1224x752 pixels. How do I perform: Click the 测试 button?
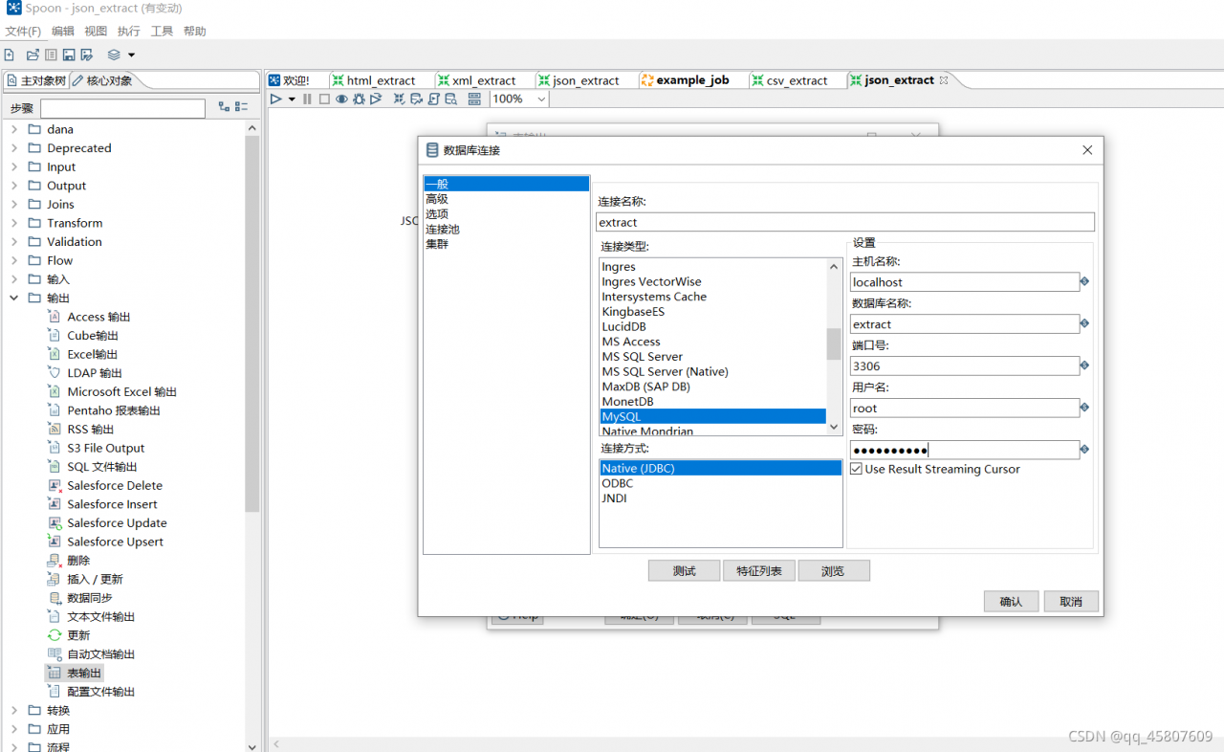pos(684,571)
